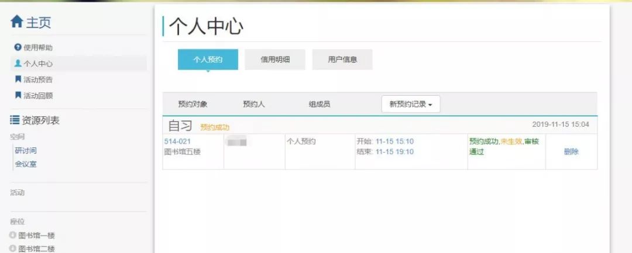Image resolution: width=632 pixels, height=253 pixels.
Task: Click the info icon beside 图书馆一楼
Action: (x=13, y=235)
